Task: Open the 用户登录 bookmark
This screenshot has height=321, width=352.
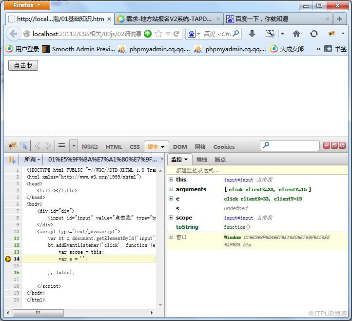Action: pos(22,49)
